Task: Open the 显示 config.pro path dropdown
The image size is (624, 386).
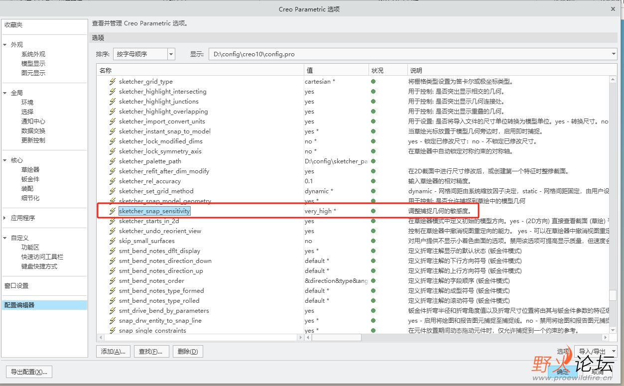Action: 613,54
